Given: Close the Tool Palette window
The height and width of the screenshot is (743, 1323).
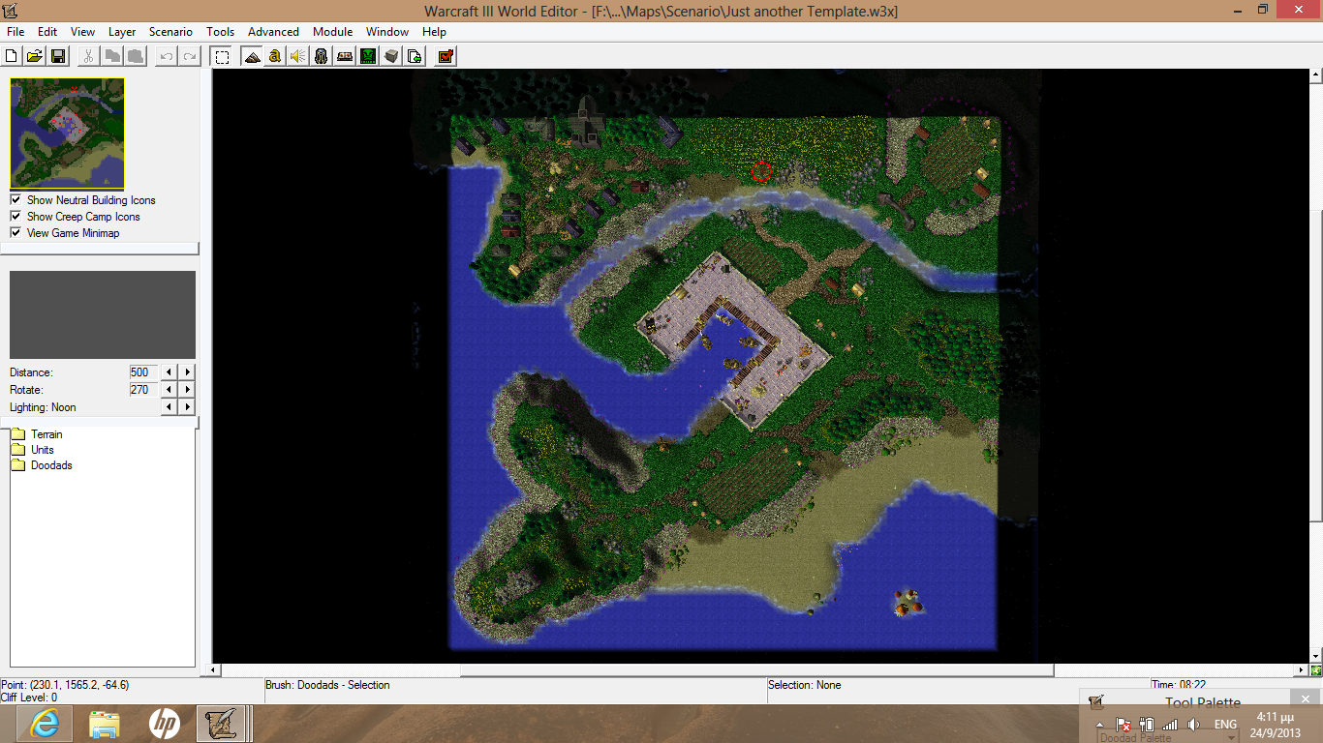Looking at the screenshot, I should tap(1305, 699).
